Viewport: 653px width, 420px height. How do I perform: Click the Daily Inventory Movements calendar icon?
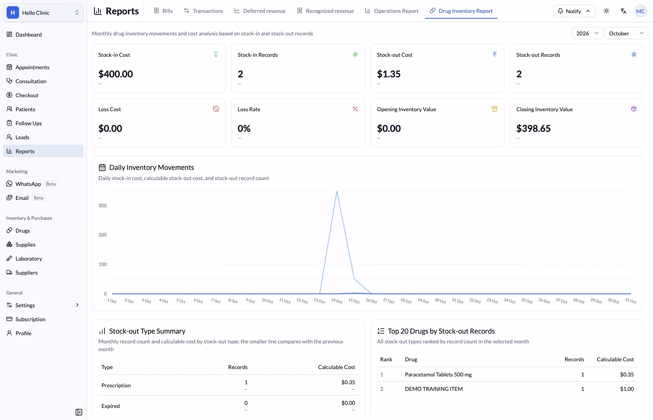point(102,168)
